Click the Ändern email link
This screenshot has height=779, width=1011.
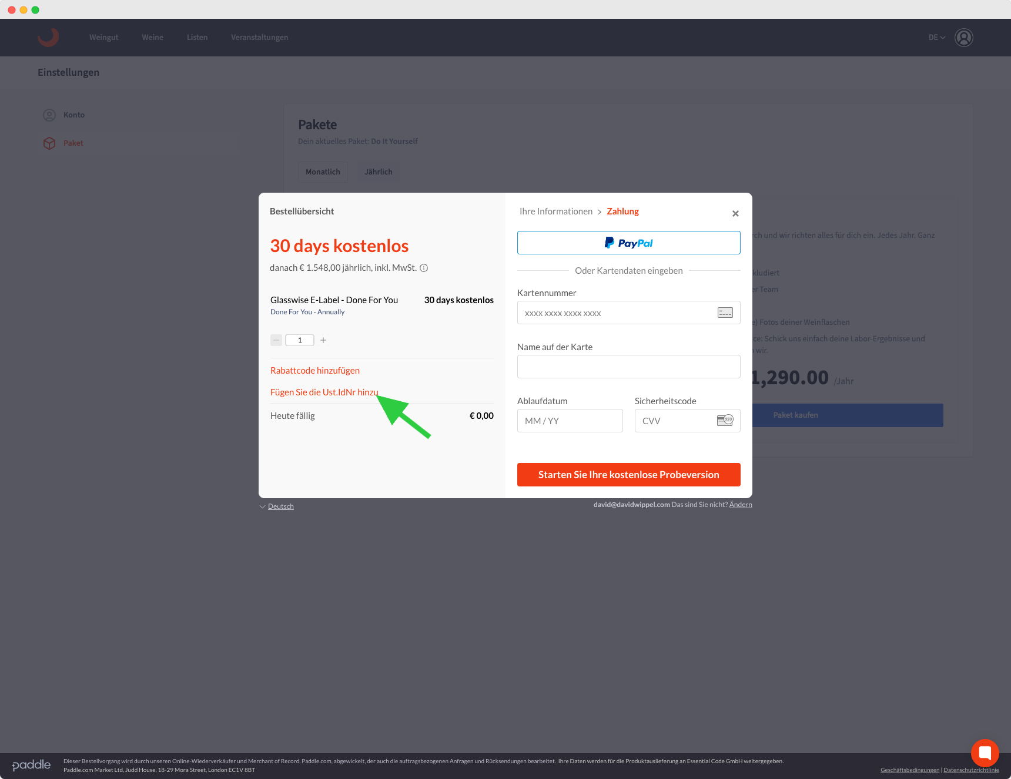[741, 505]
